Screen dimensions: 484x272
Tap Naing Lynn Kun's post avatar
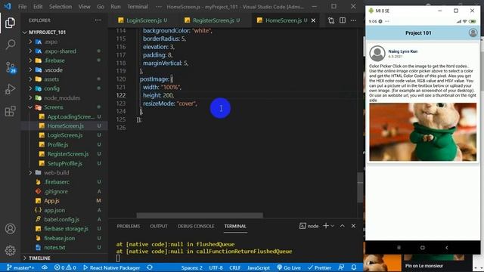tap(377, 54)
